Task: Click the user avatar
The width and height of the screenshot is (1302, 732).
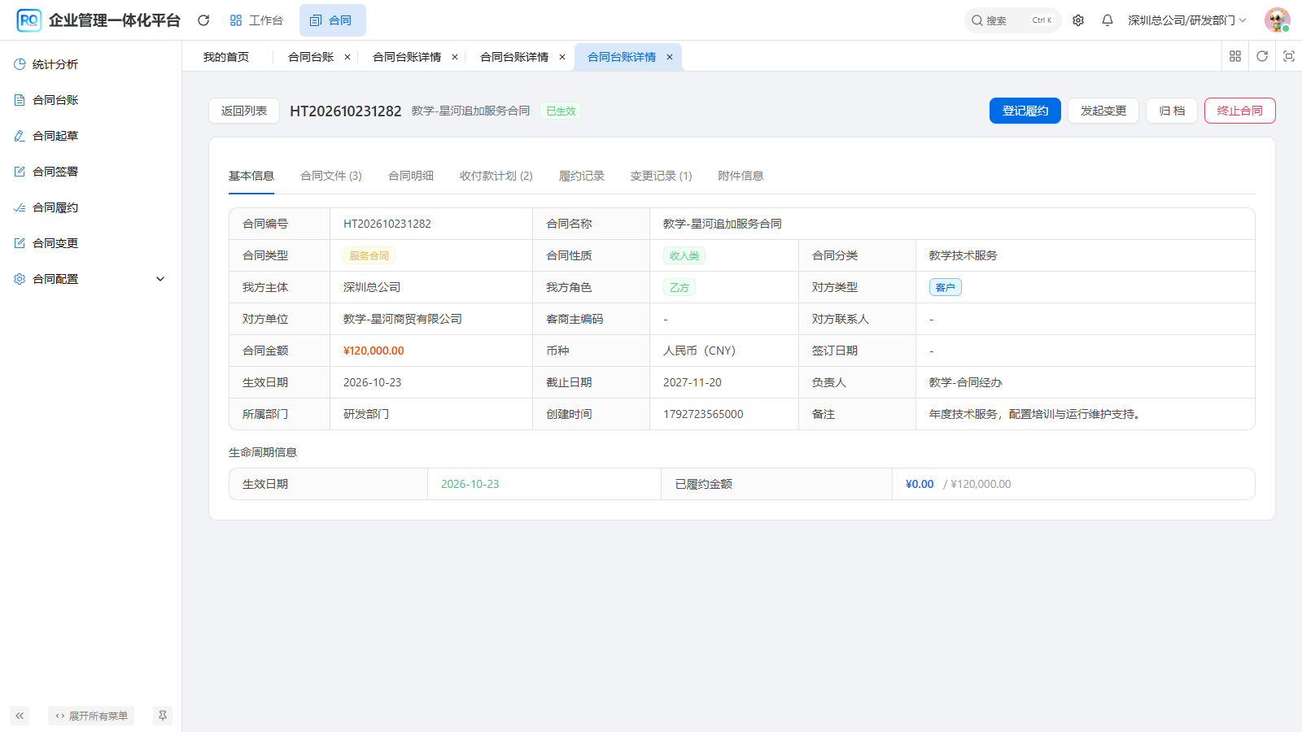Action: 1277,20
